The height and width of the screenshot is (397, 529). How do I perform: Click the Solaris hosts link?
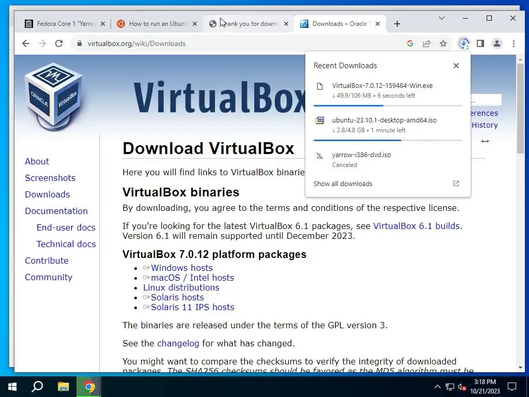(177, 297)
